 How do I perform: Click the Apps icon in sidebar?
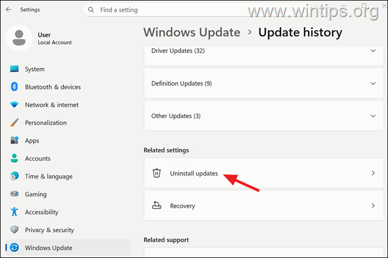[x=14, y=140]
